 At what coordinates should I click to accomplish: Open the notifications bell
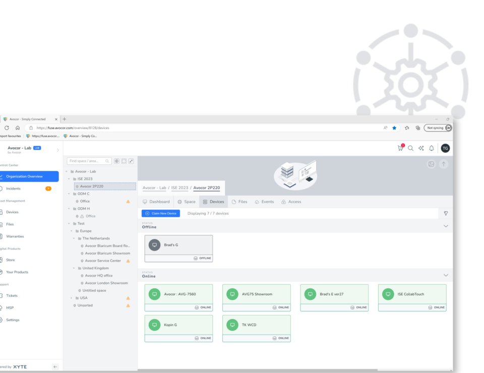[431, 148]
